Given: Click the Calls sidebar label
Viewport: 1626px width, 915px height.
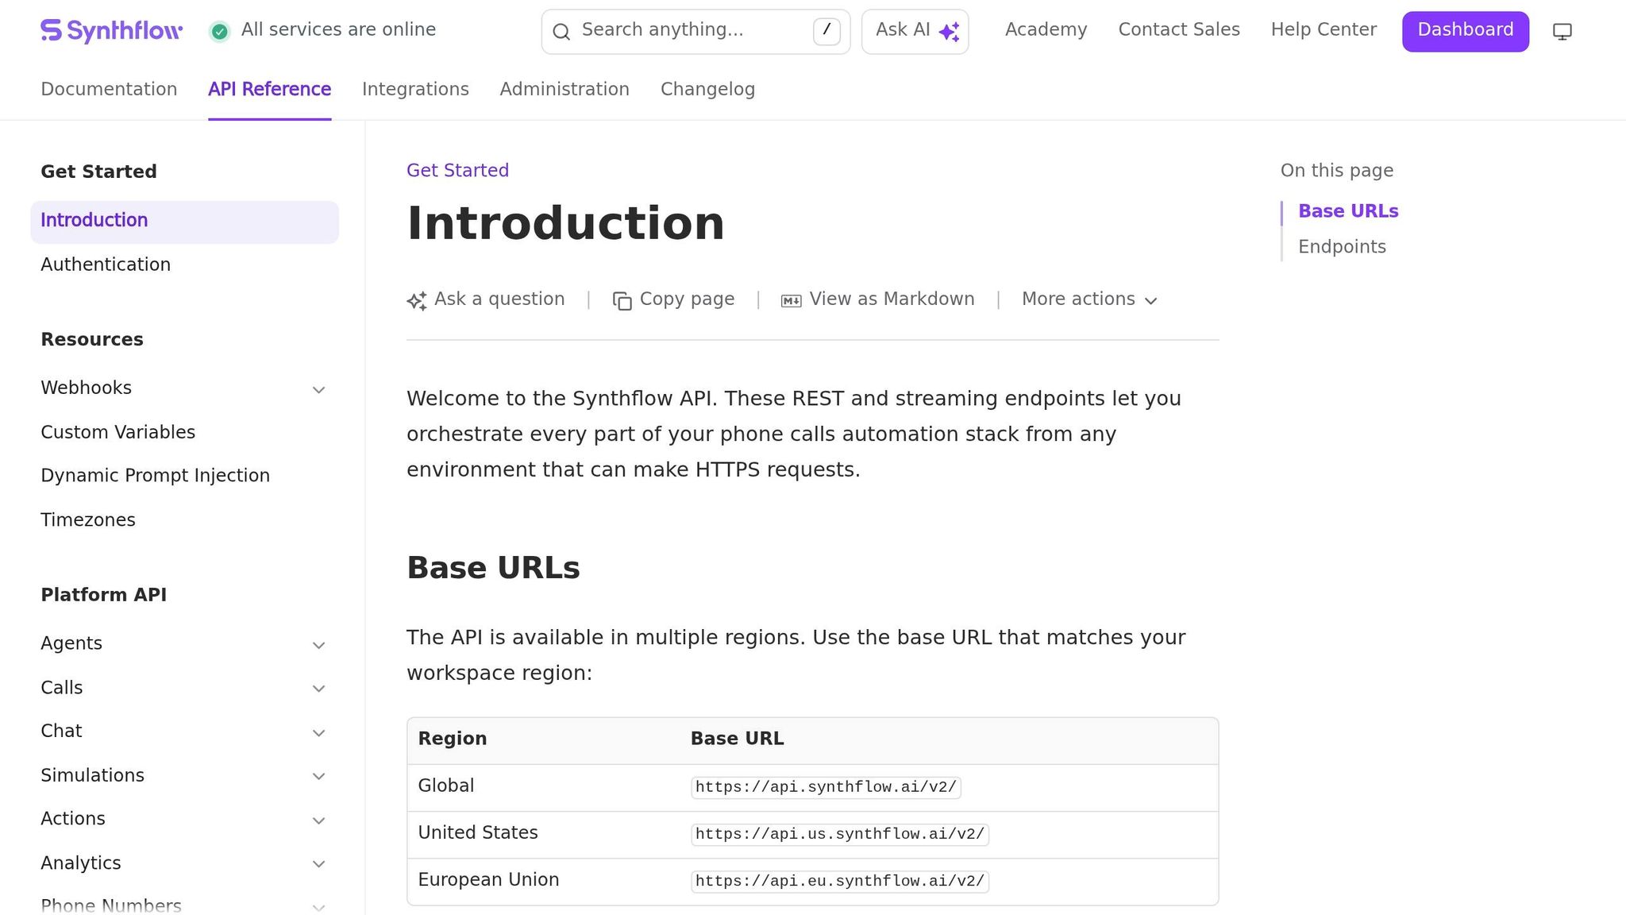Looking at the screenshot, I should [61, 688].
